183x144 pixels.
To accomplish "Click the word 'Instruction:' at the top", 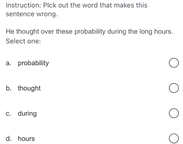I will pyautogui.click(x=23, y=5).
